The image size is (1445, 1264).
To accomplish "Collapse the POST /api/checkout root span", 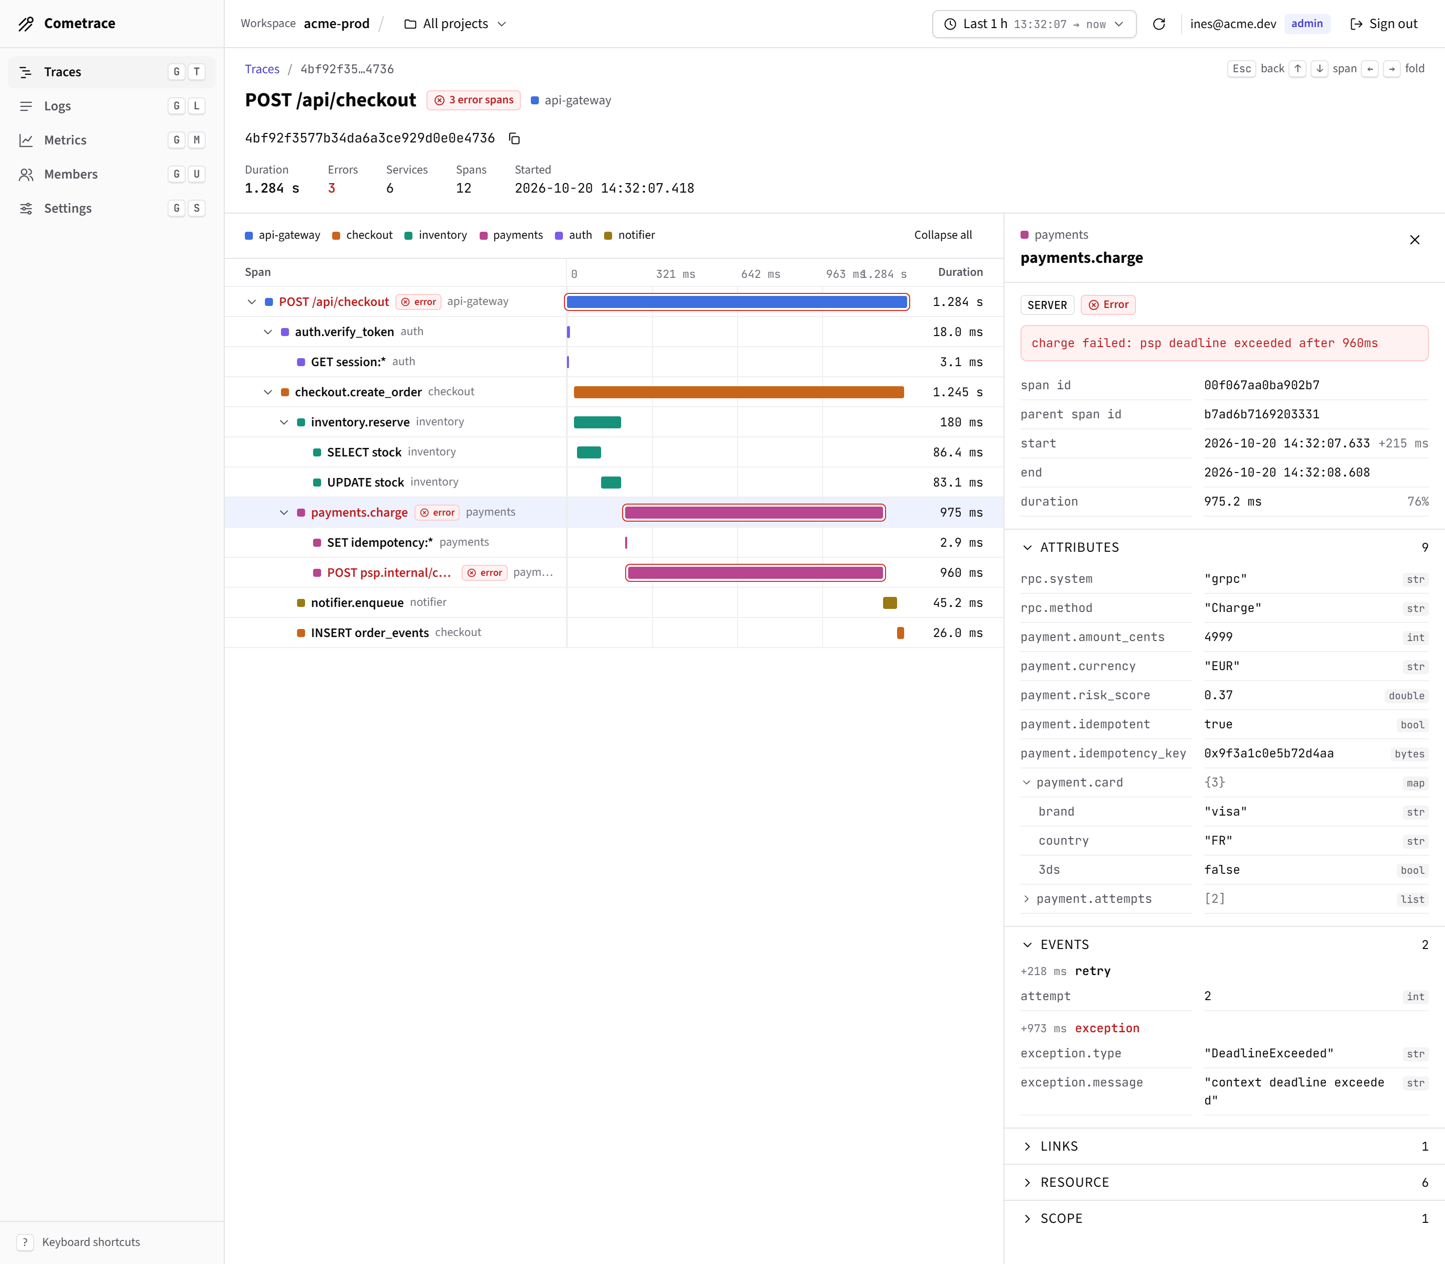I will [252, 302].
